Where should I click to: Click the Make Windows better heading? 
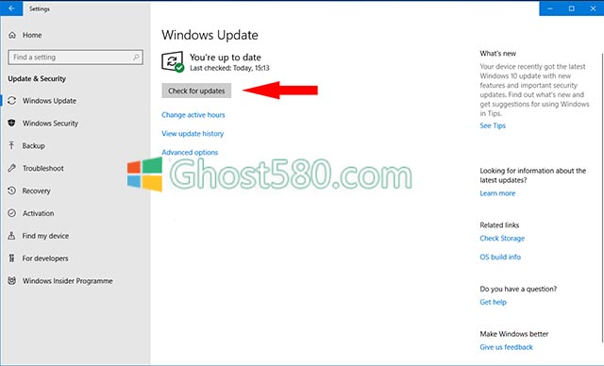(513, 334)
